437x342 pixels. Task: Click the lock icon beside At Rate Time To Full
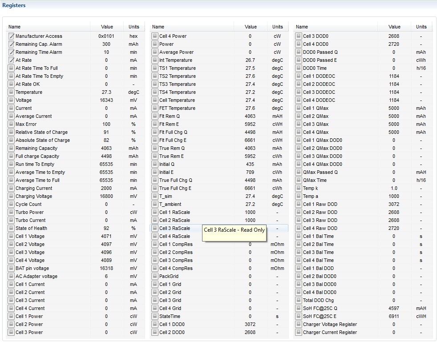coord(11,68)
